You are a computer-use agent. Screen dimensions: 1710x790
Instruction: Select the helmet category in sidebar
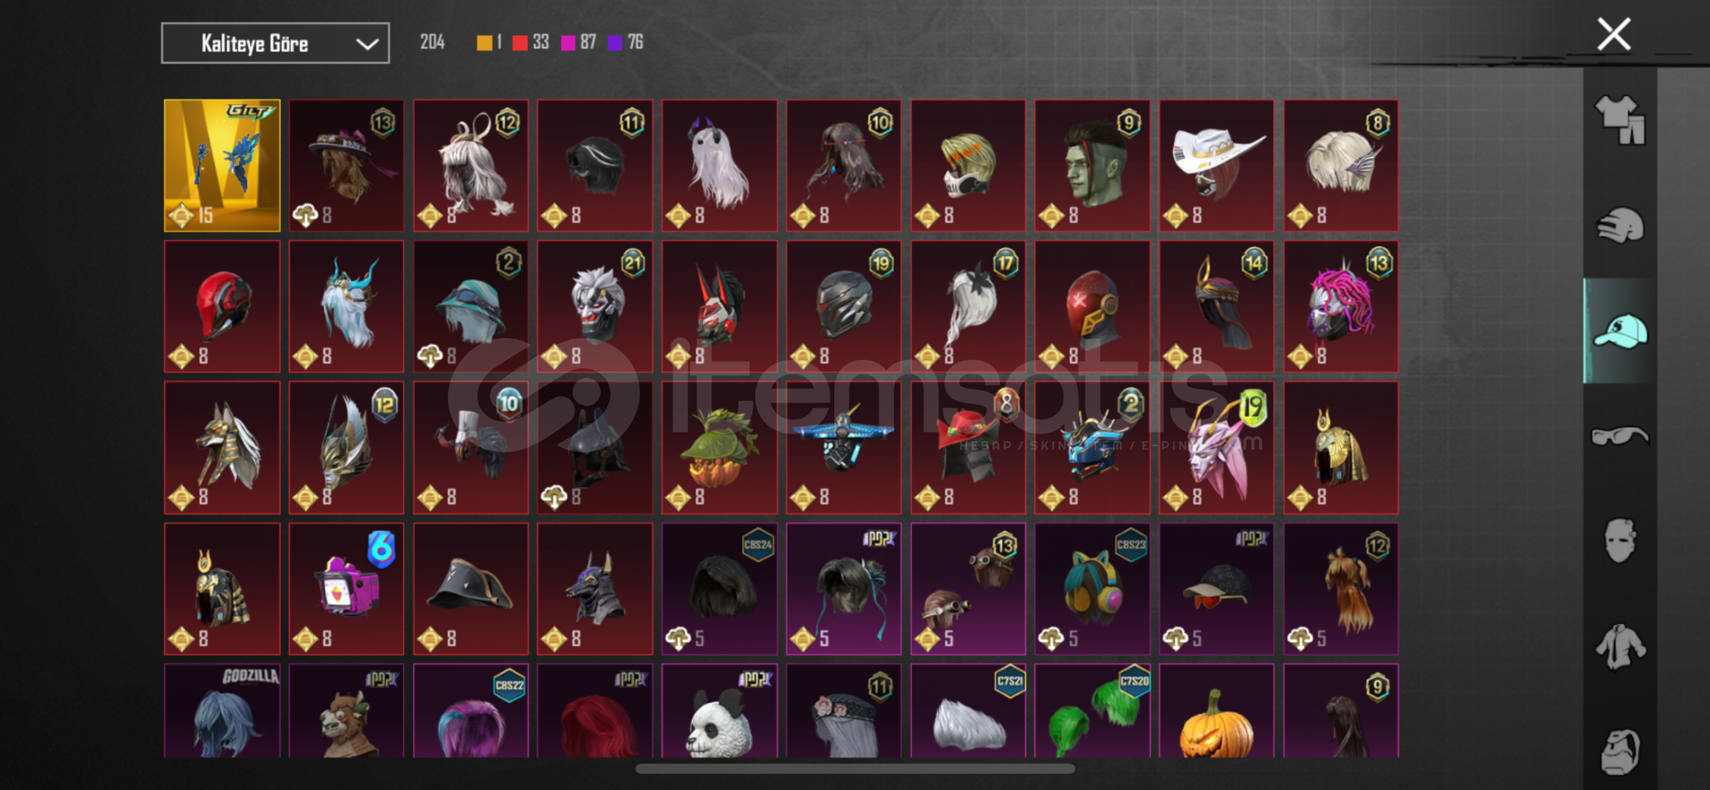point(1620,225)
